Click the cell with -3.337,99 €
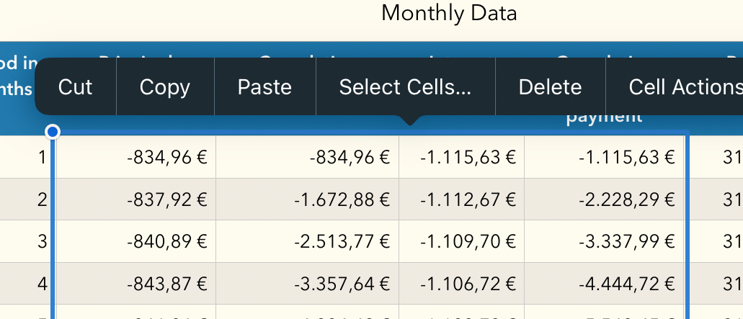Image resolution: width=743 pixels, height=319 pixels. click(605, 241)
